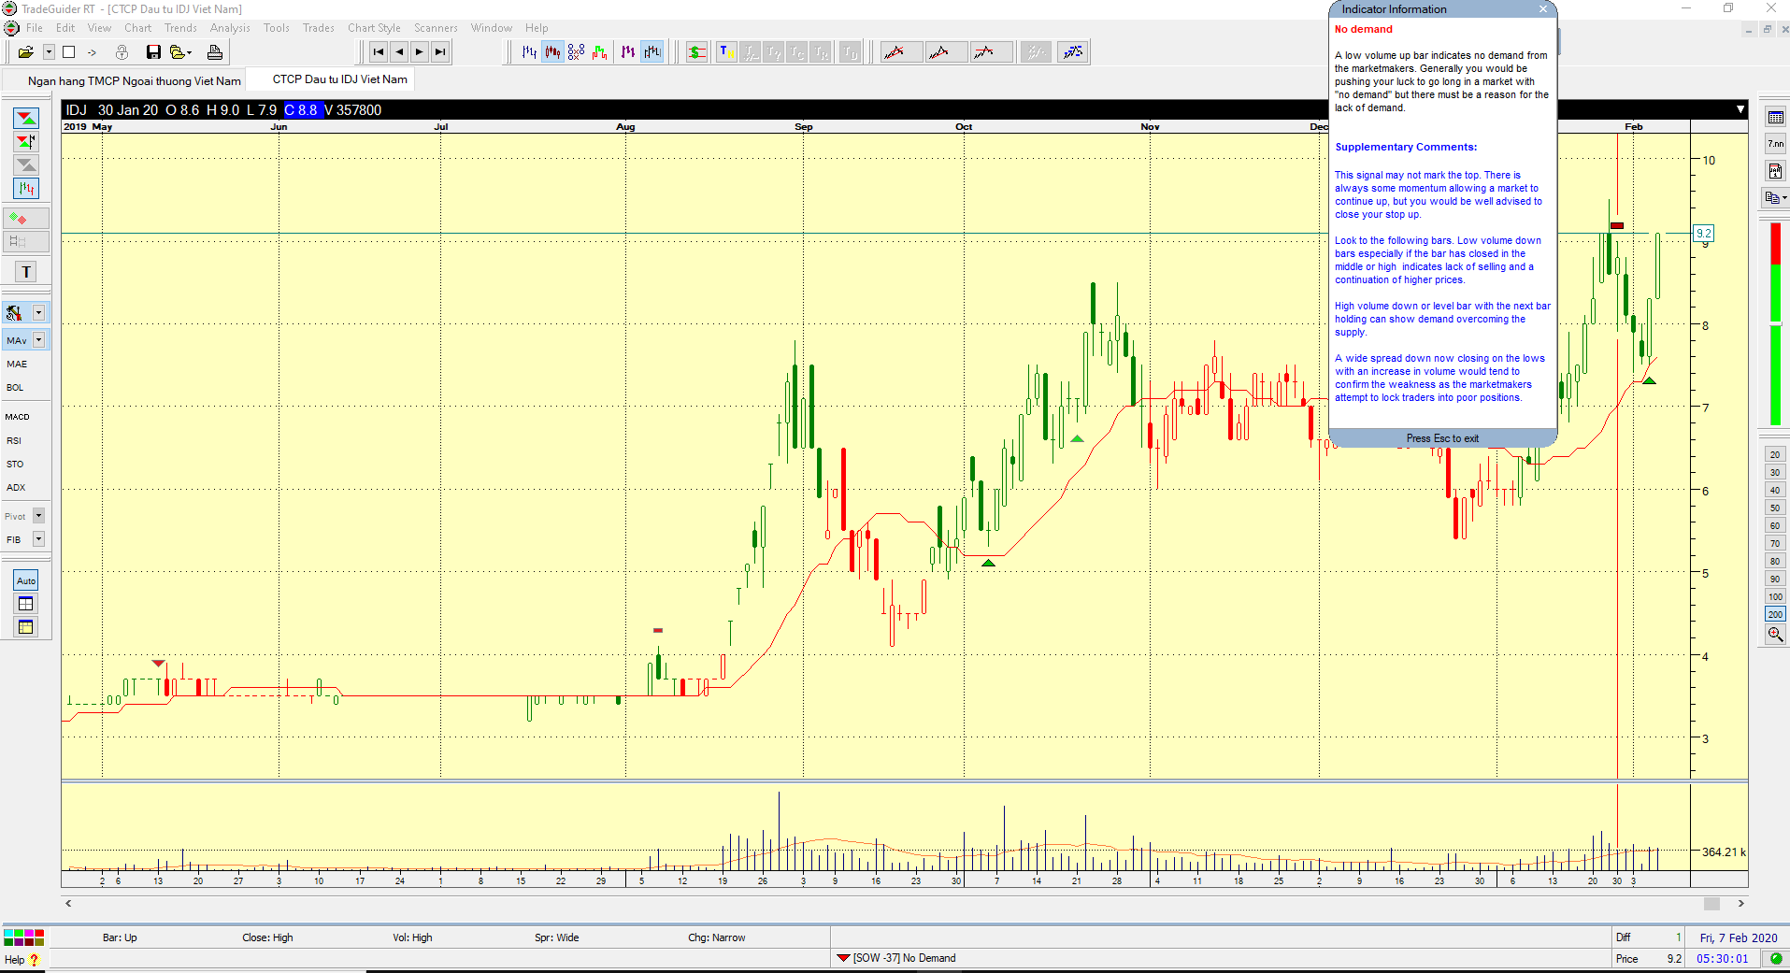This screenshot has height=973, width=1790.
Task: Click the green dollar sign toolbar icon
Action: pyautogui.click(x=696, y=52)
